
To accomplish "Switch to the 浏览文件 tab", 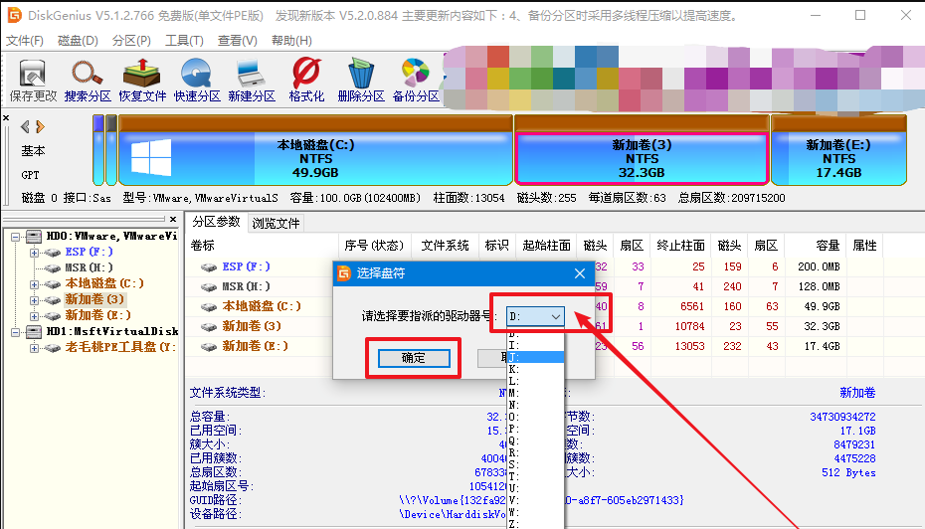I will pyautogui.click(x=276, y=223).
